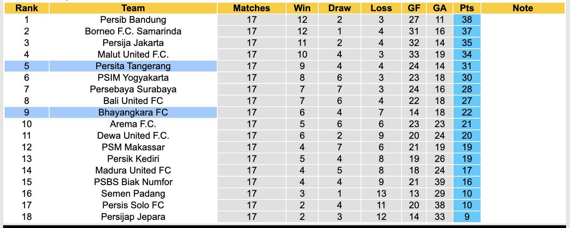Click the Loss column header
The width and height of the screenshot is (570, 228).
click(x=381, y=8)
